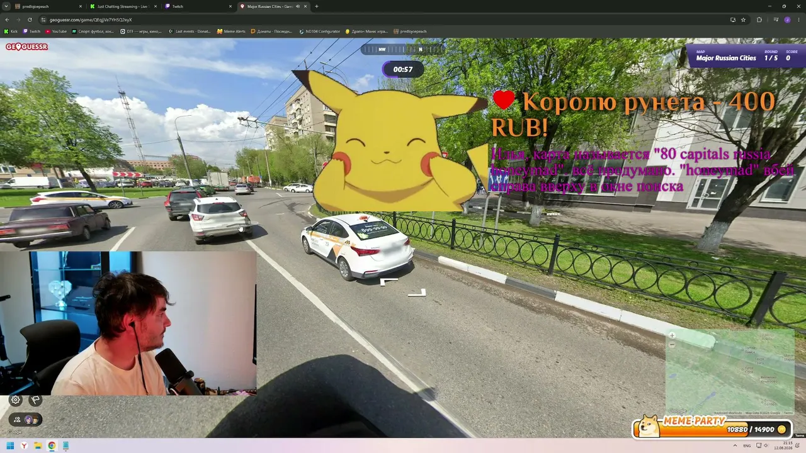Close the Just Chatting Streaming tab

155,6
